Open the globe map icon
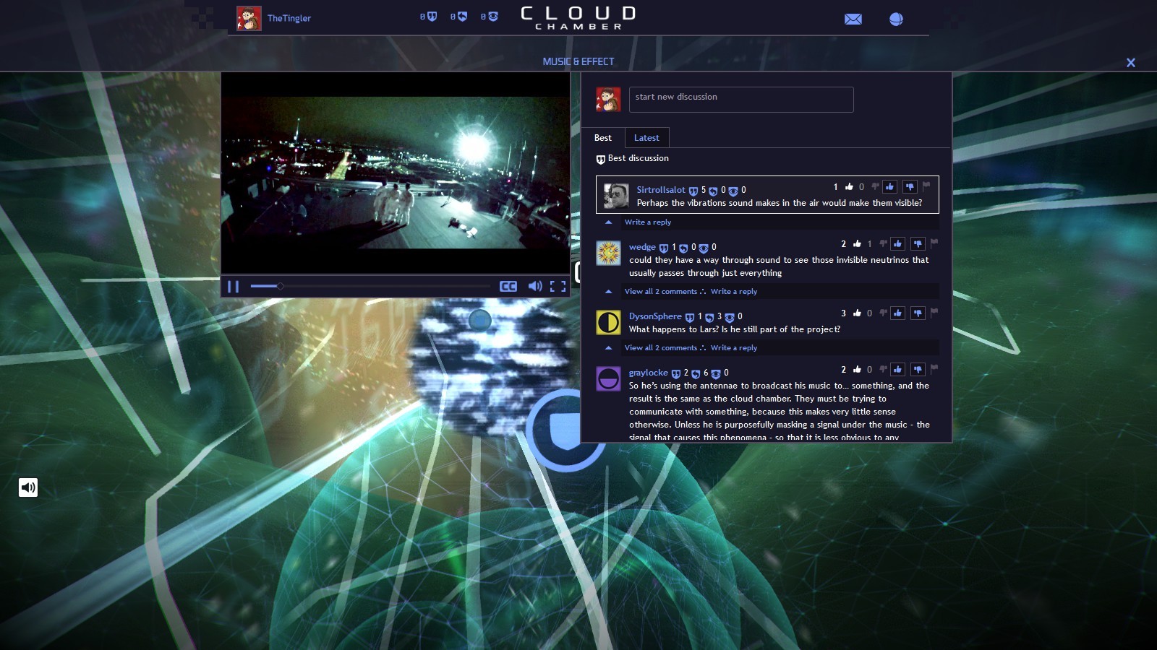The width and height of the screenshot is (1157, 650). (x=896, y=19)
